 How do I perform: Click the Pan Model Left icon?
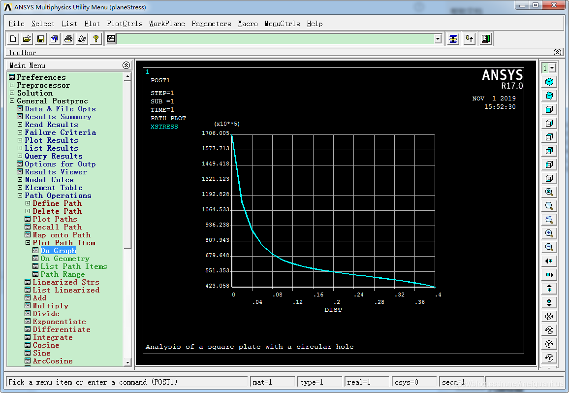coord(549,261)
